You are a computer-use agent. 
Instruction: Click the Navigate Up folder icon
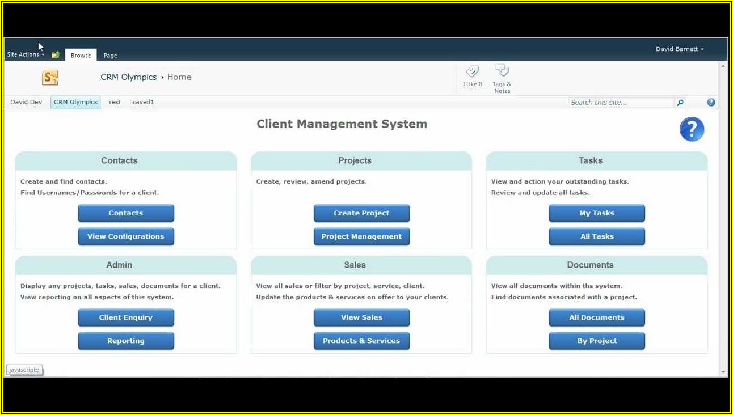point(56,55)
